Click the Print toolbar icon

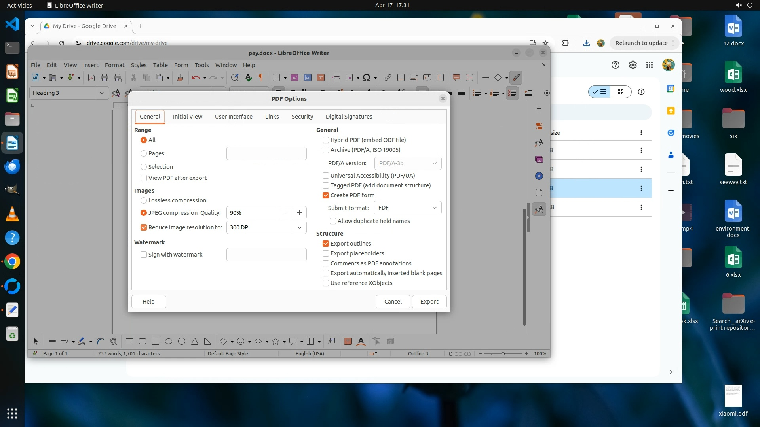104,78
